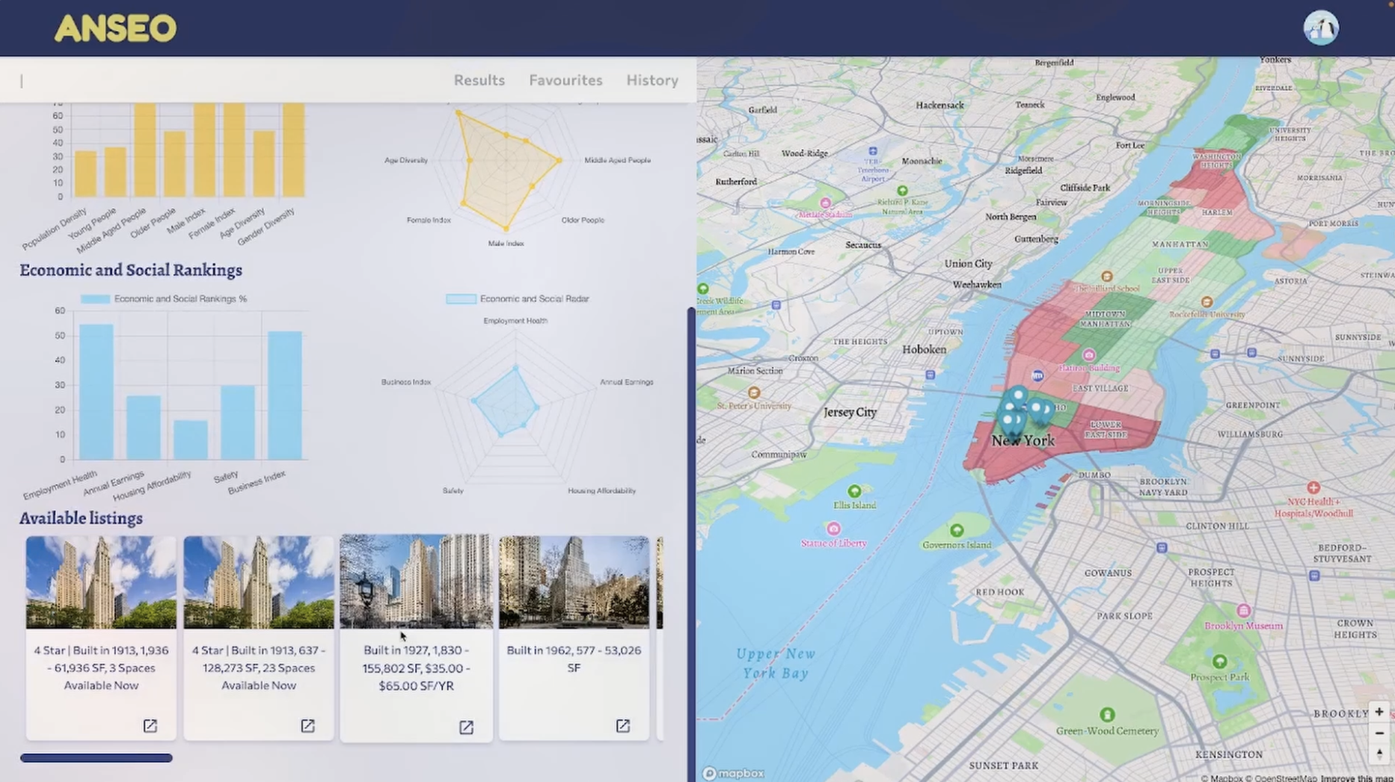Click the compass reset-bearing icon on the map
This screenshot has height=782, width=1395.
(1380, 754)
